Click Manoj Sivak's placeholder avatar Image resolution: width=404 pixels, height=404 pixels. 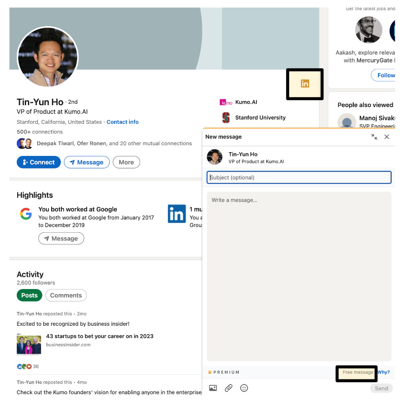click(x=347, y=121)
